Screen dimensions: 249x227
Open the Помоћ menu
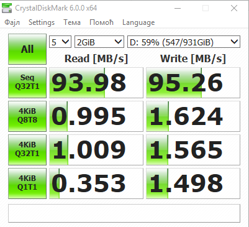101,22
